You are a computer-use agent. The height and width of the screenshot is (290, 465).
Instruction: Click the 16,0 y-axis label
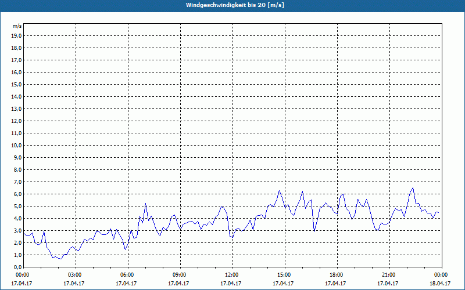17,72
